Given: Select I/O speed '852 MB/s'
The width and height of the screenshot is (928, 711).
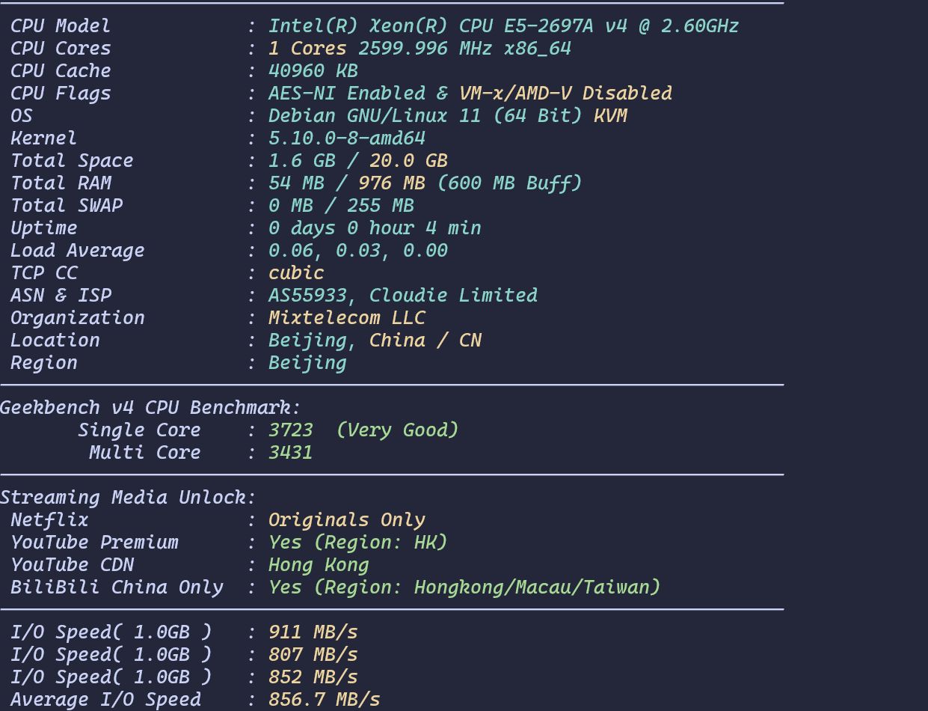Looking at the screenshot, I should (x=313, y=677).
